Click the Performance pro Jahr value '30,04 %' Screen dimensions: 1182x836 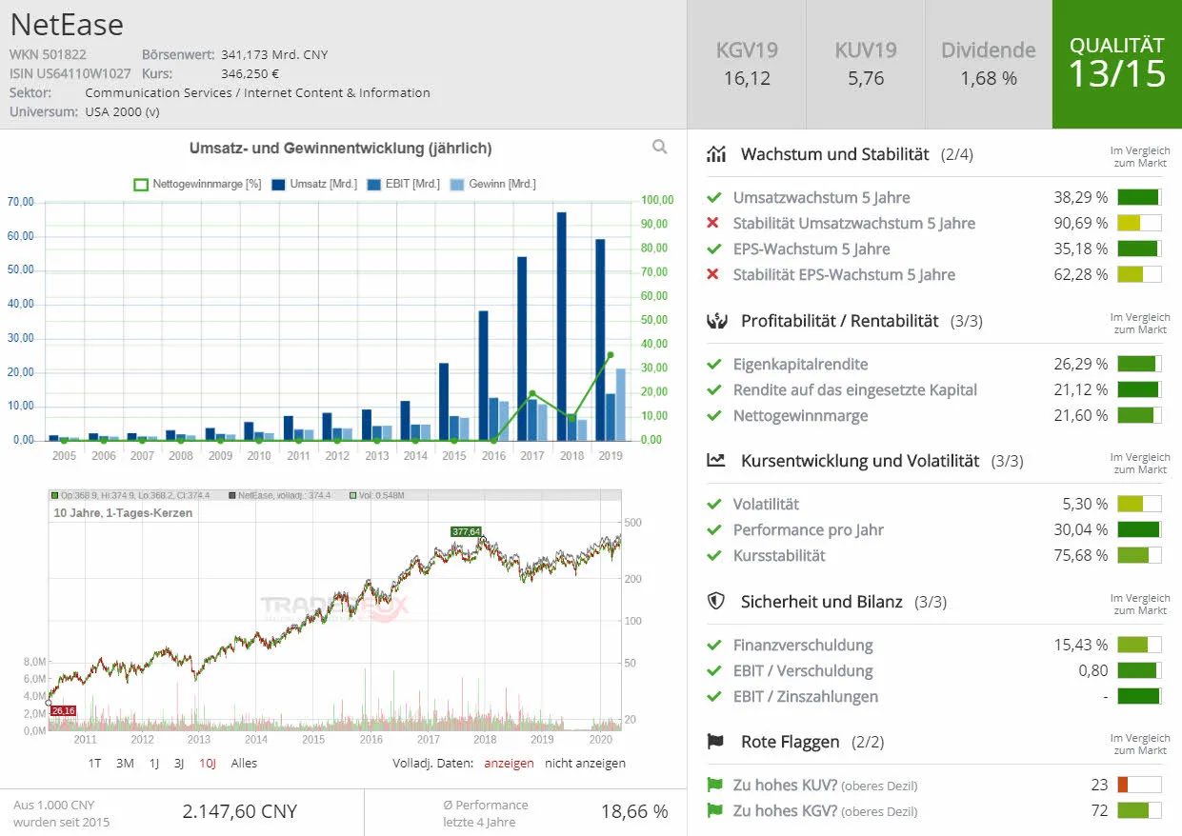tap(1081, 530)
